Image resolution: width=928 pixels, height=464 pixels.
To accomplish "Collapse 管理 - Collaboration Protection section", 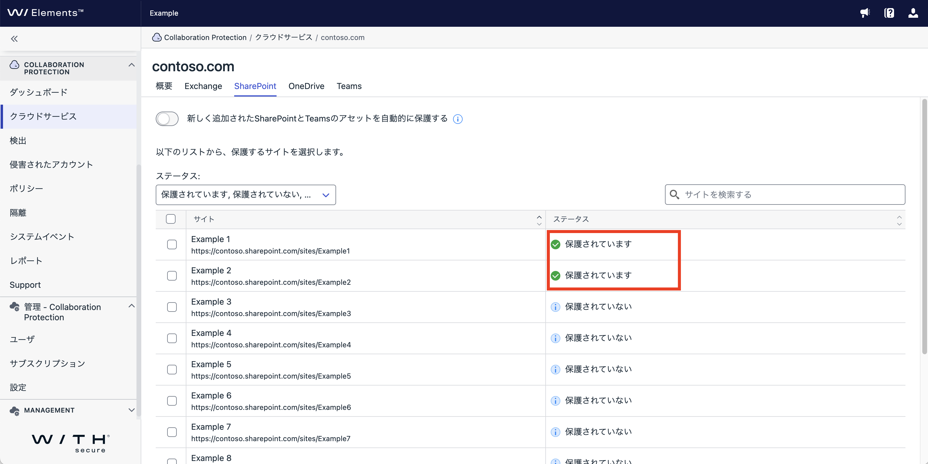I will click(x=131, y=306).
